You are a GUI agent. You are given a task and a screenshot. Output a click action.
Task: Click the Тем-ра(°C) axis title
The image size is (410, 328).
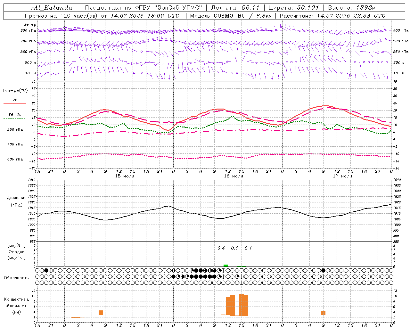coord(15,91)
